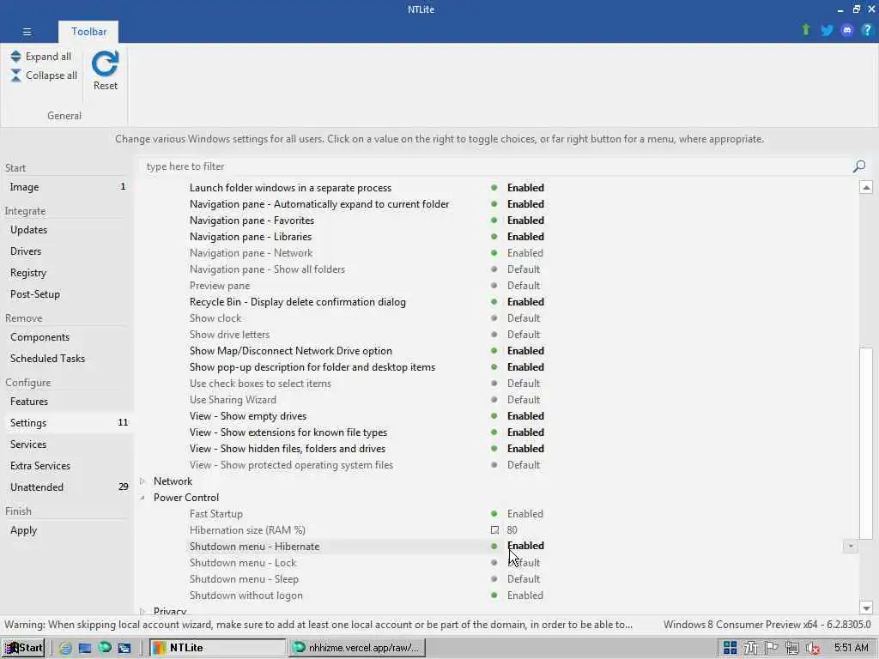Click the green browser quick launch icon

(105, 647)
